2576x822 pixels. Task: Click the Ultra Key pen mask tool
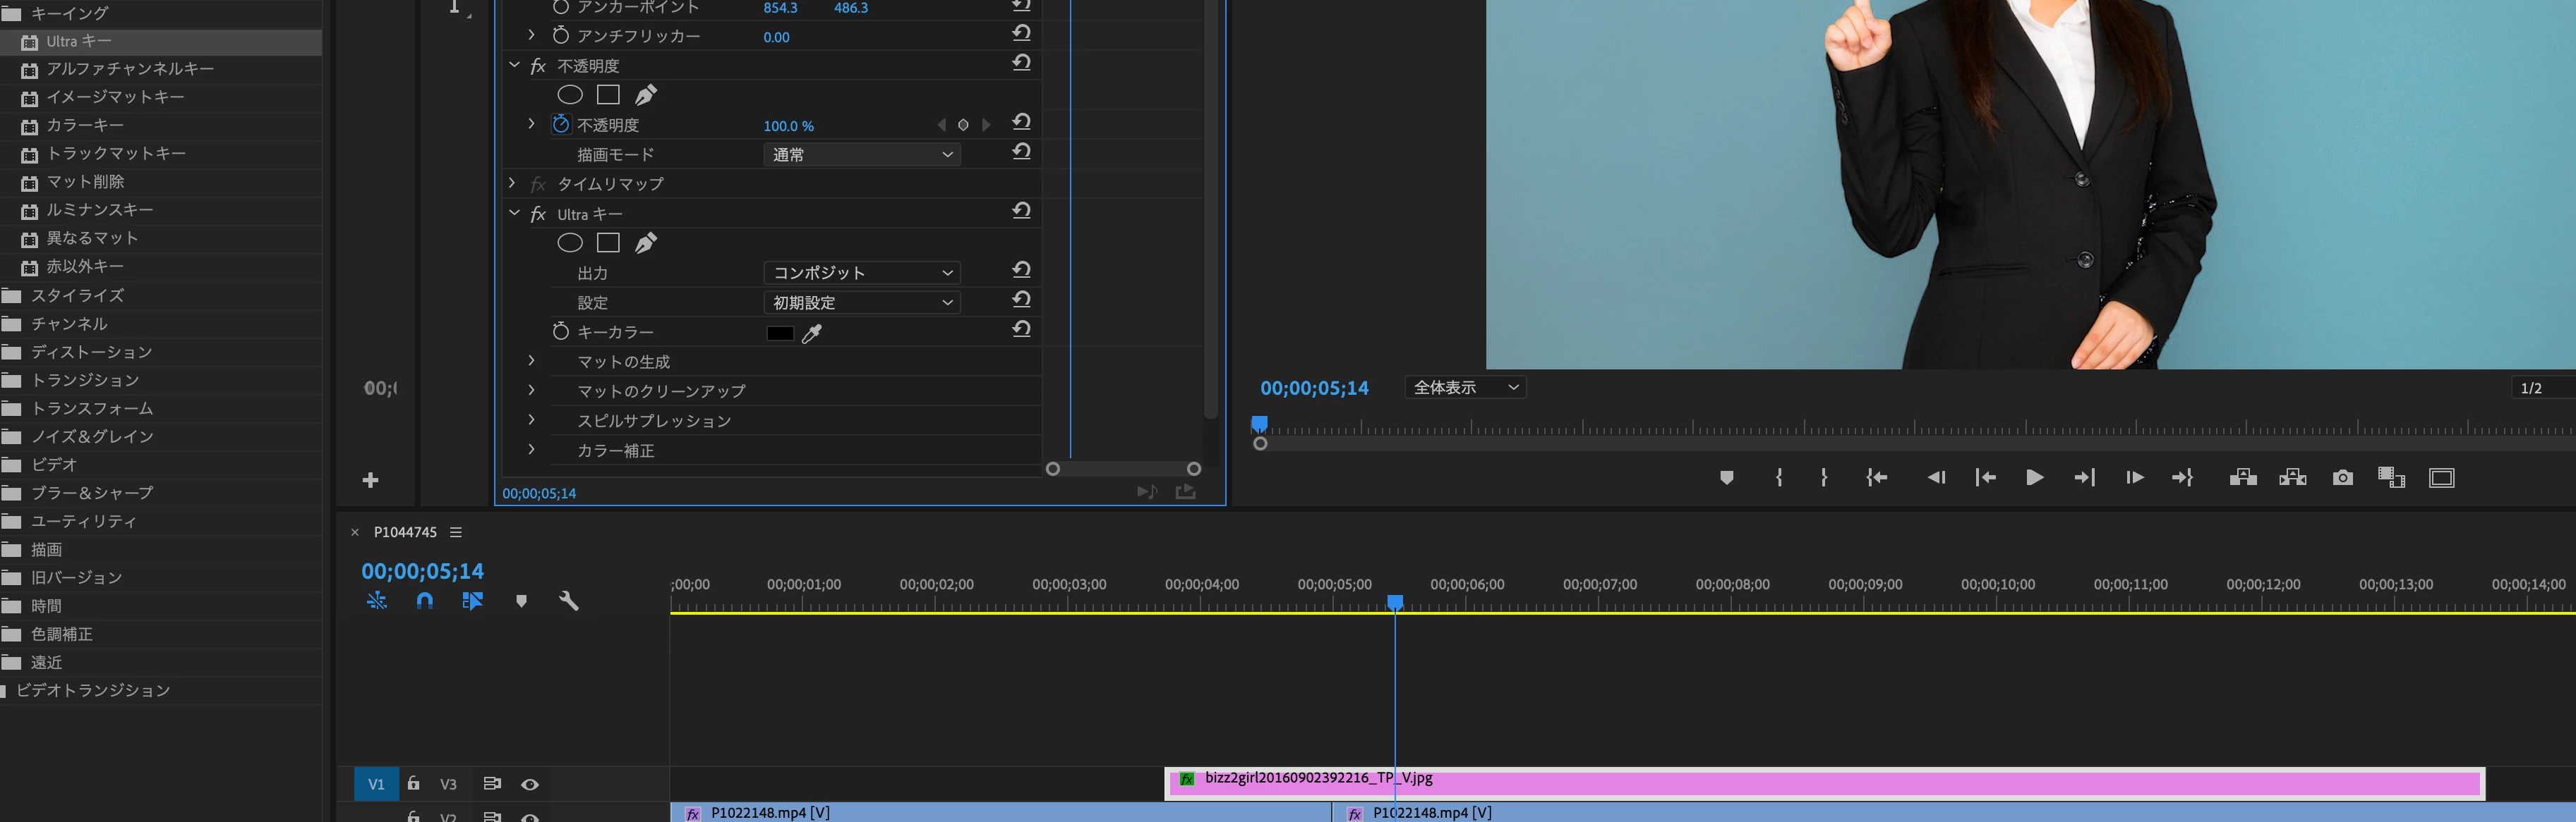646,243
